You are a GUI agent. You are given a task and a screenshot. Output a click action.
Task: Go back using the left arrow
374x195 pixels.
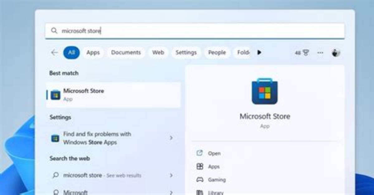pyautogui.click(x=54, y=52)
